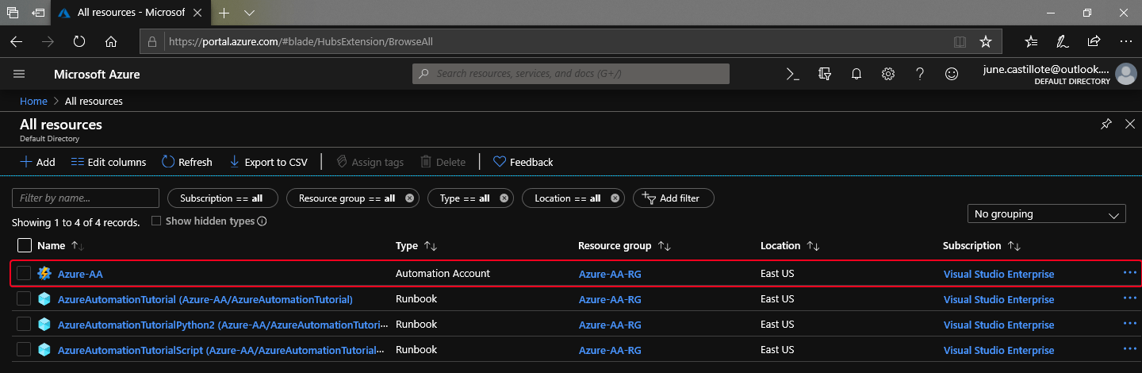Click the help question mark icon
The height and width of the screenshot is (373, 1142).
click(x=920, y=74)
